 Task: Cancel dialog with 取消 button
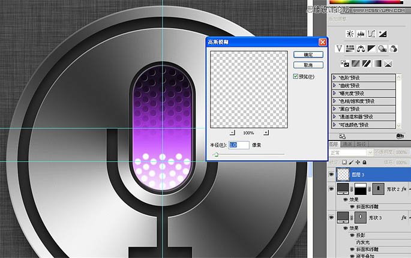pos(308,65)
